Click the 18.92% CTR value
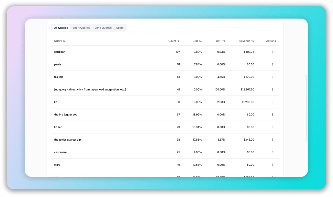Screen dimensions: 333x197 197,115
